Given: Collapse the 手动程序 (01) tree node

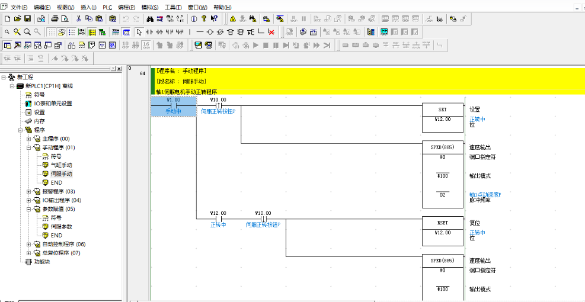Looking at the screenshot, I should (x=29, y=147).
